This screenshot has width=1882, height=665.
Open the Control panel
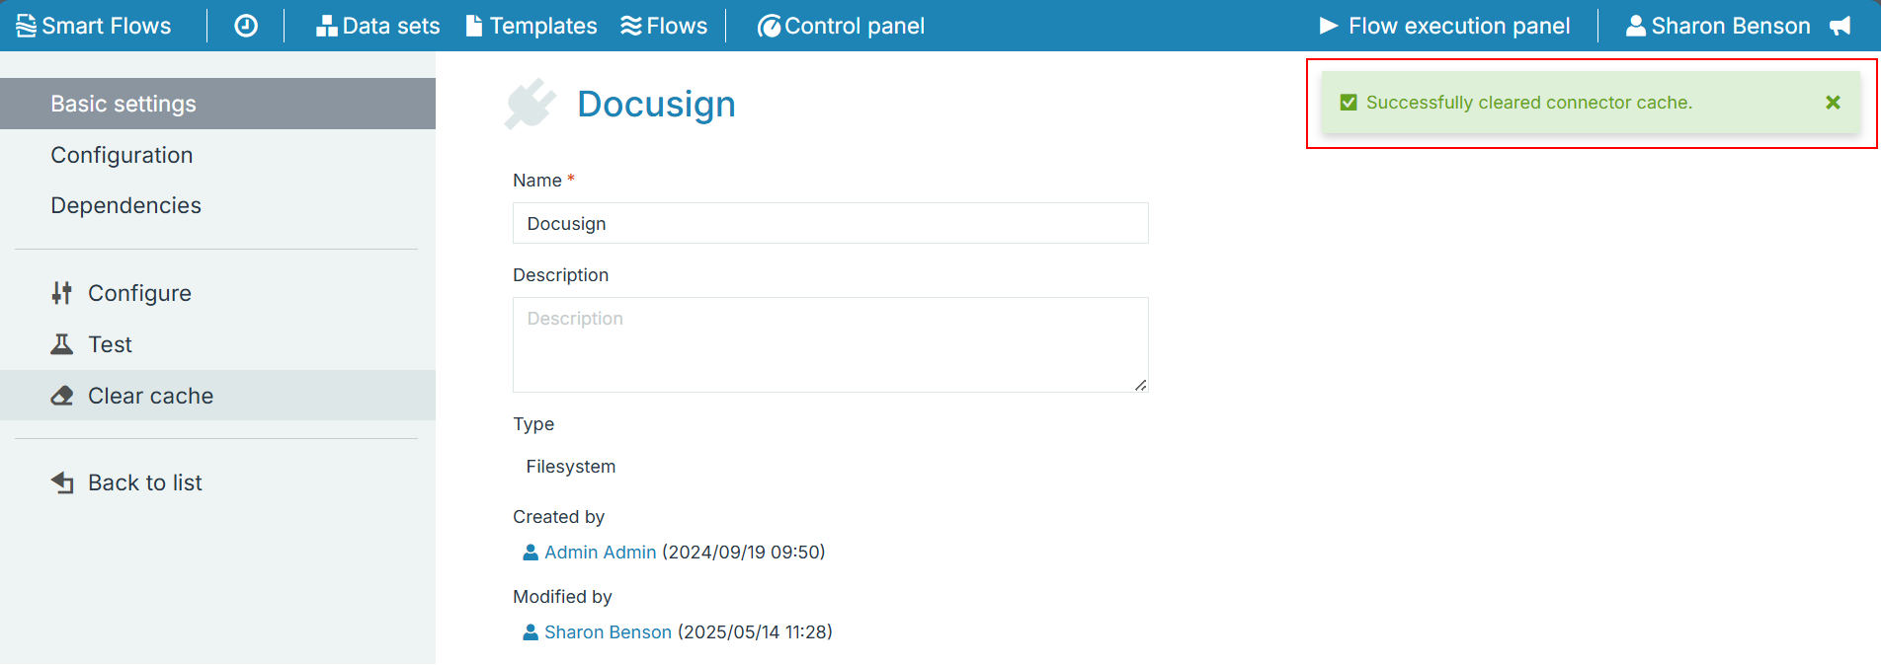pos(841,26)
